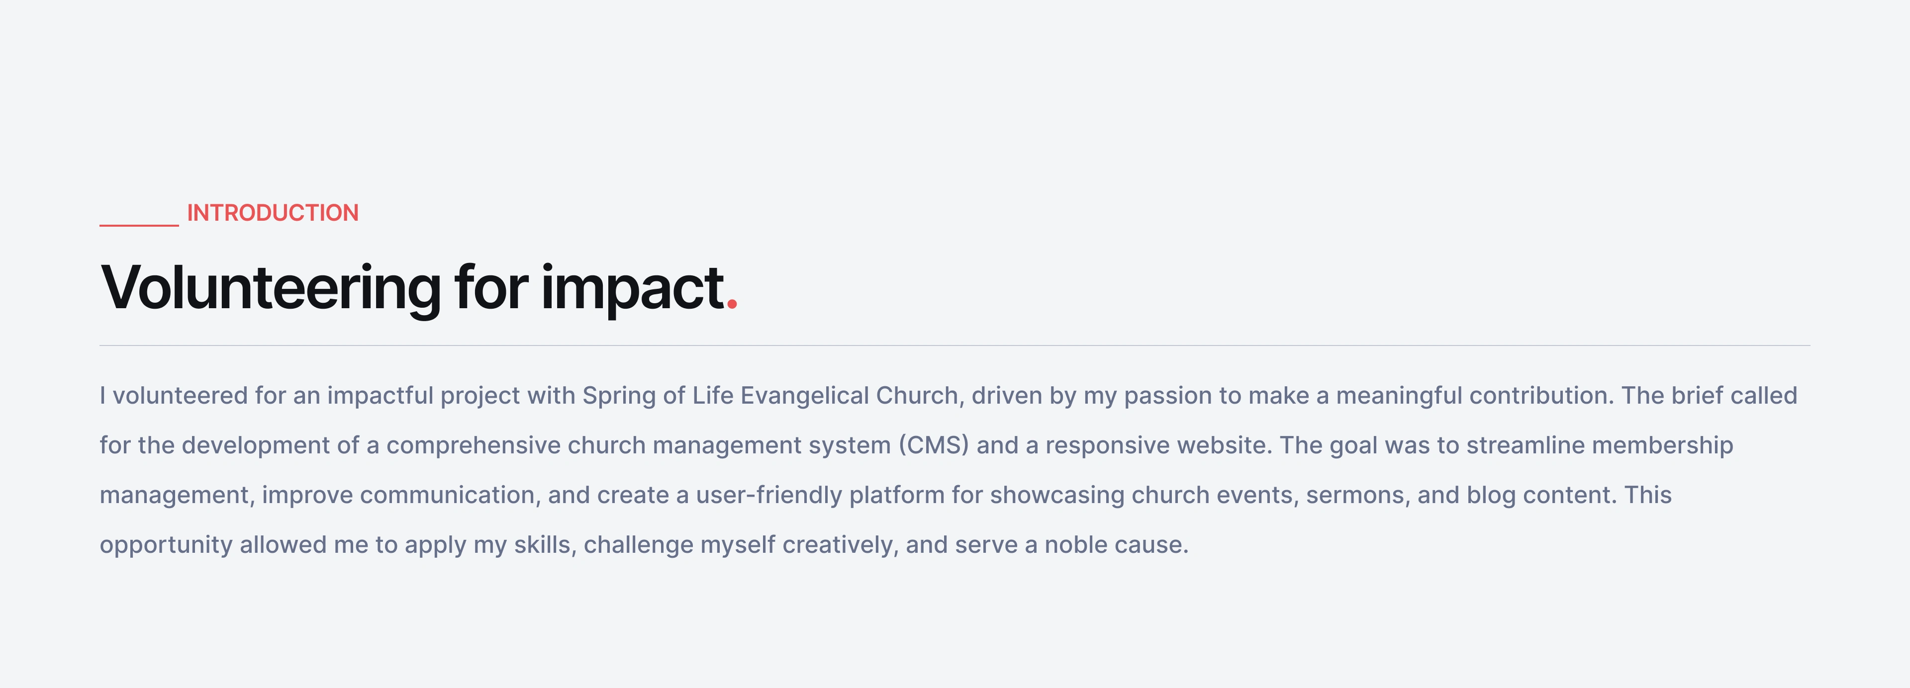Click the word "Volunteering" in the heading
This screenshot has width=1910, height=688.
point(271,288)
